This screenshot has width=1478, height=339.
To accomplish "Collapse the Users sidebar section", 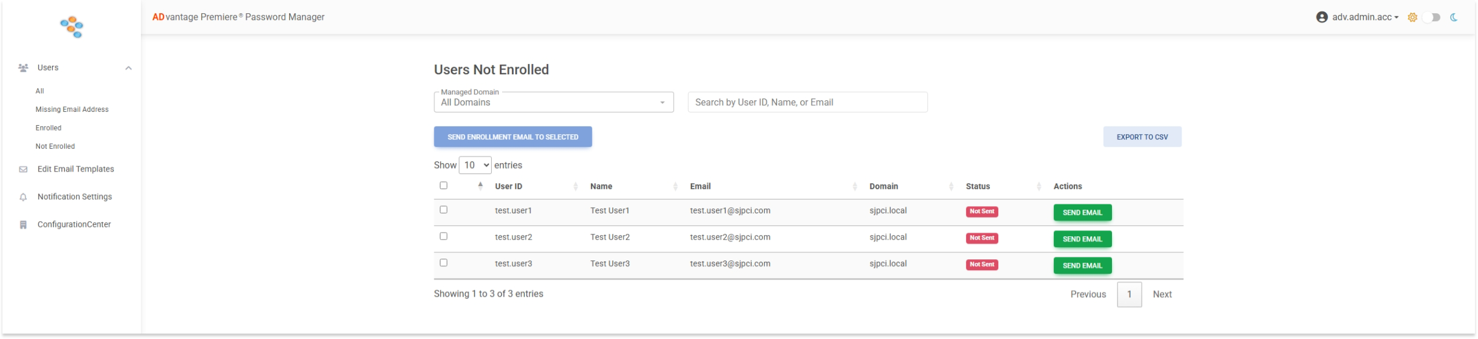I will tap(128, 68).
